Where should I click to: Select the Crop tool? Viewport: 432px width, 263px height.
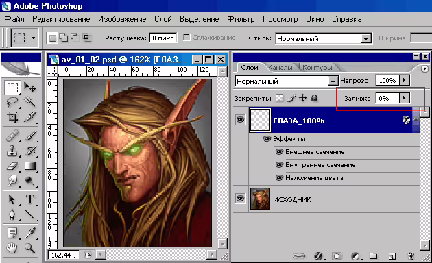pyautogui.click(x=12, y=117)
